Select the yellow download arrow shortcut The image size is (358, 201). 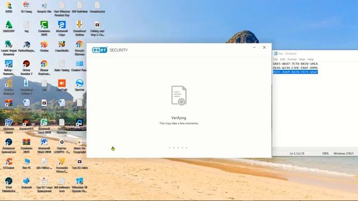coord(79,25)
